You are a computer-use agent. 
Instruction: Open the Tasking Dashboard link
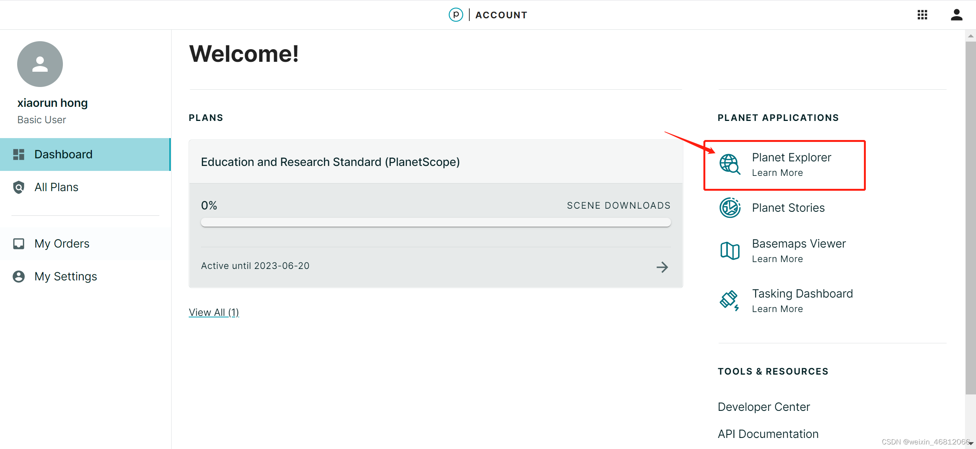(x=802, y=294)
